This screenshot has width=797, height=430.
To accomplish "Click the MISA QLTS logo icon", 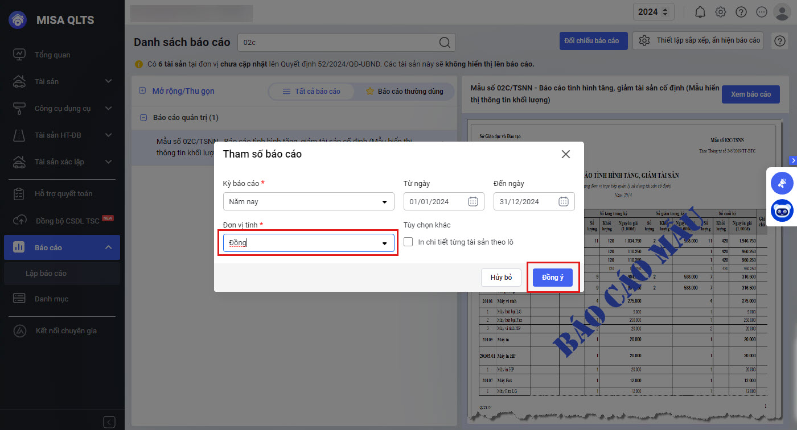I will point(19,20).
